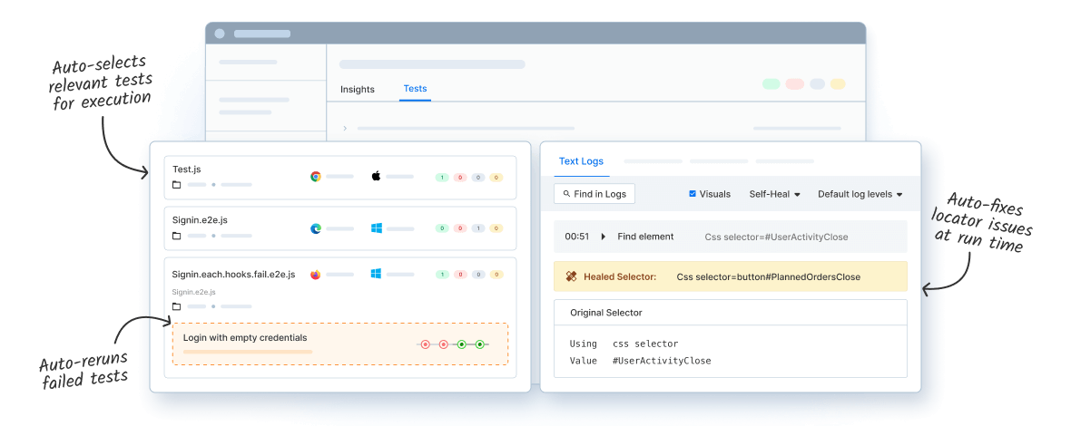The image size is (1071, 426).
Task: Click the 00:51 timestamp
Action: 577,237
